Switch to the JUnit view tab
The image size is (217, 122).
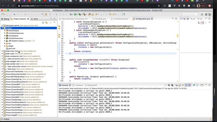34,19
